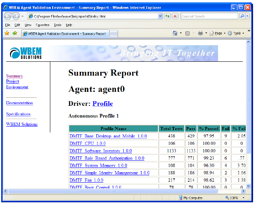
Task: Open a new blank tab
Action: coord(113,34)
